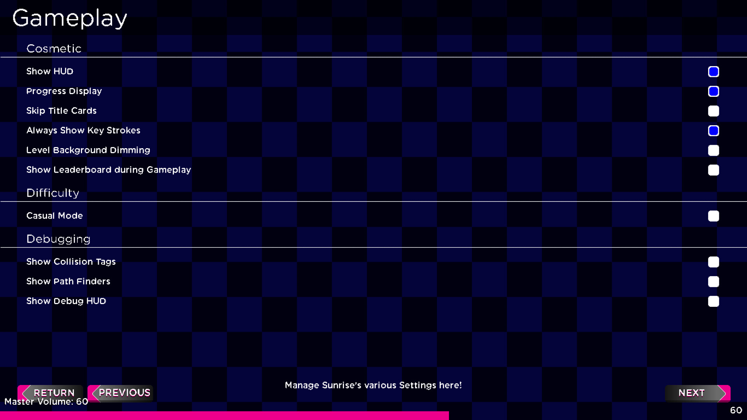Select the Debugging section heading
Viewport: 747px width, 420px height.
pos(58,239)
